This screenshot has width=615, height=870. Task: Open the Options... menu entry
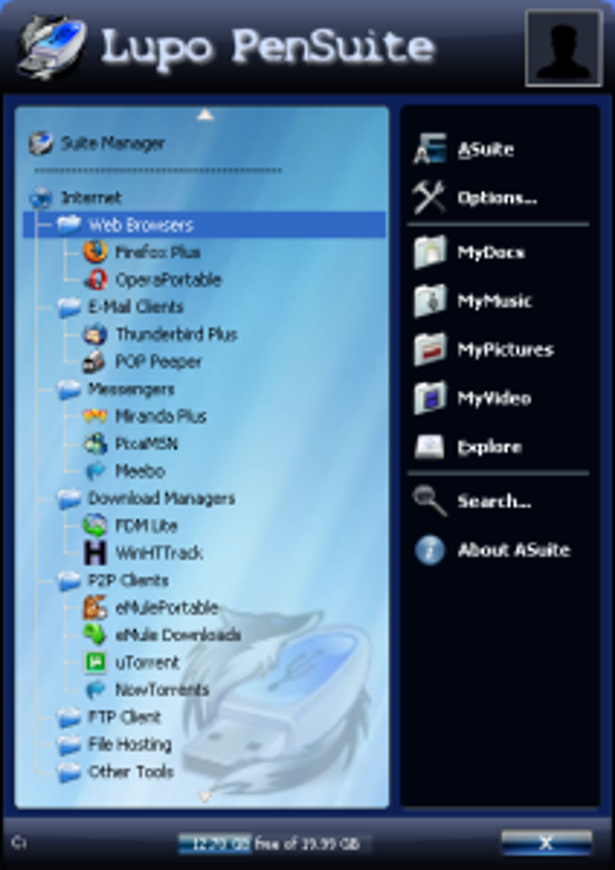[x=497, y=198]
